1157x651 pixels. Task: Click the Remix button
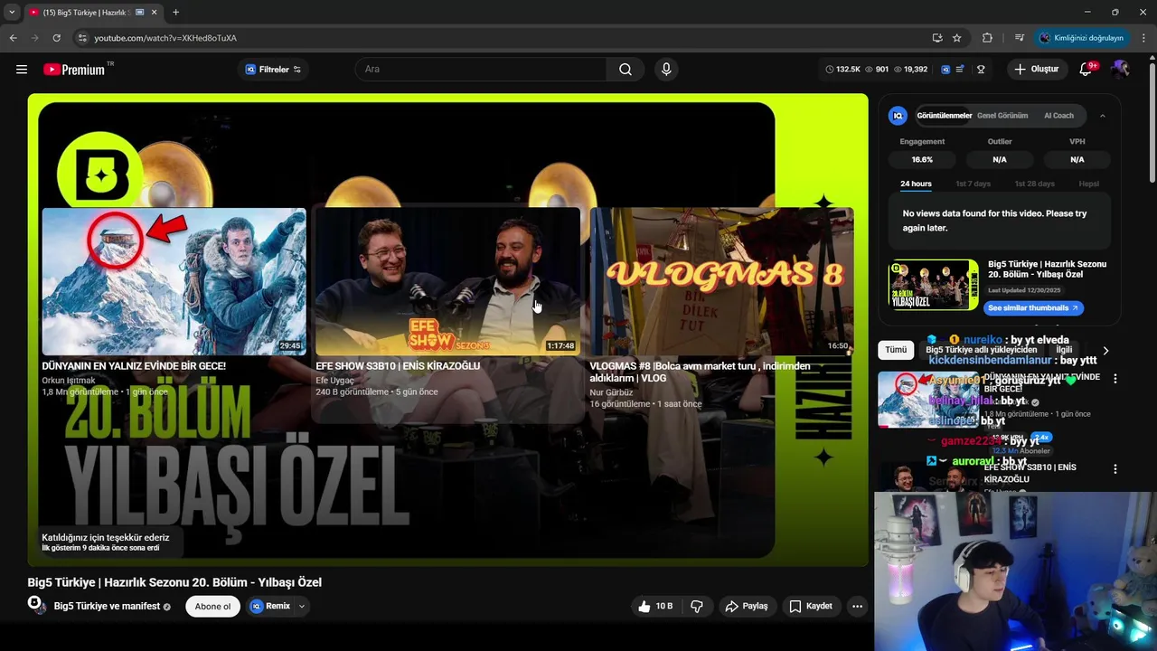[270, 607]
